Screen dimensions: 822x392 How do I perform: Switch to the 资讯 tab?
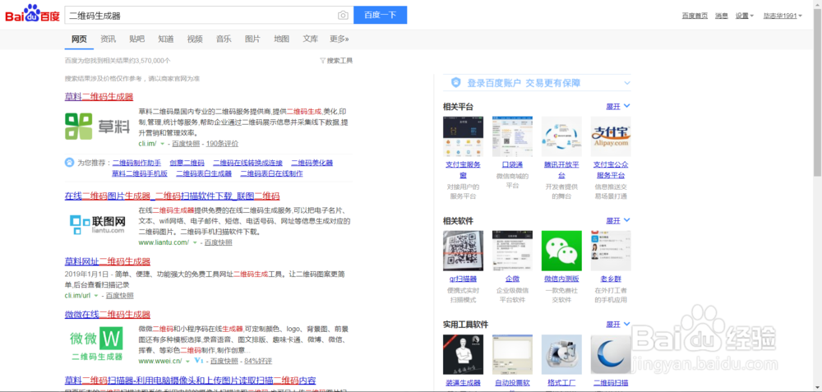pyautogui.click(x=108, y=39)
